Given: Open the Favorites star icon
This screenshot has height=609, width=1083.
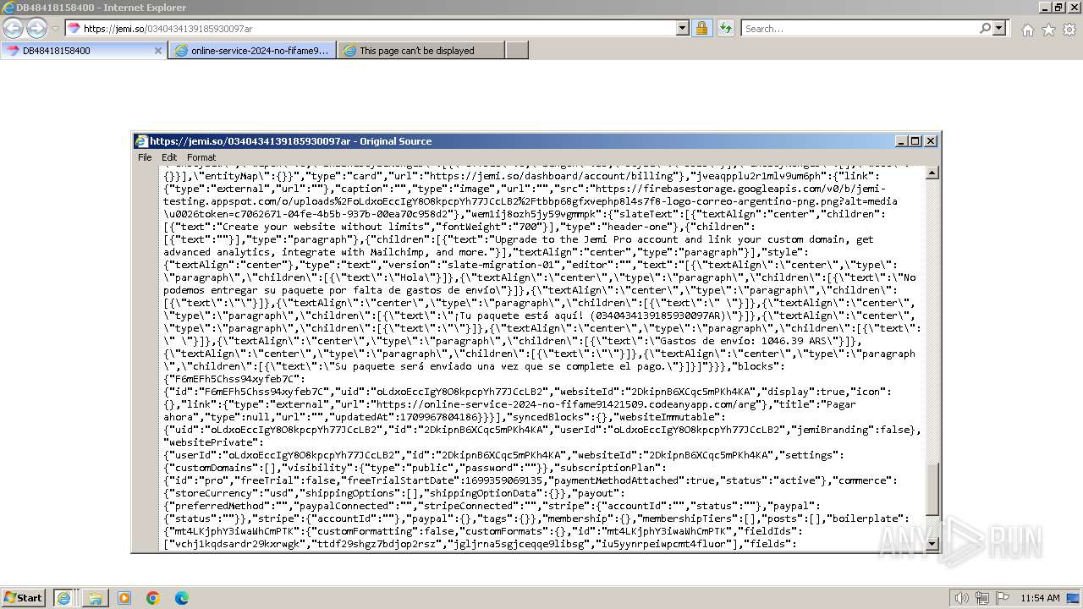Looking at the screenshot, I should [x=1048, y=30].
